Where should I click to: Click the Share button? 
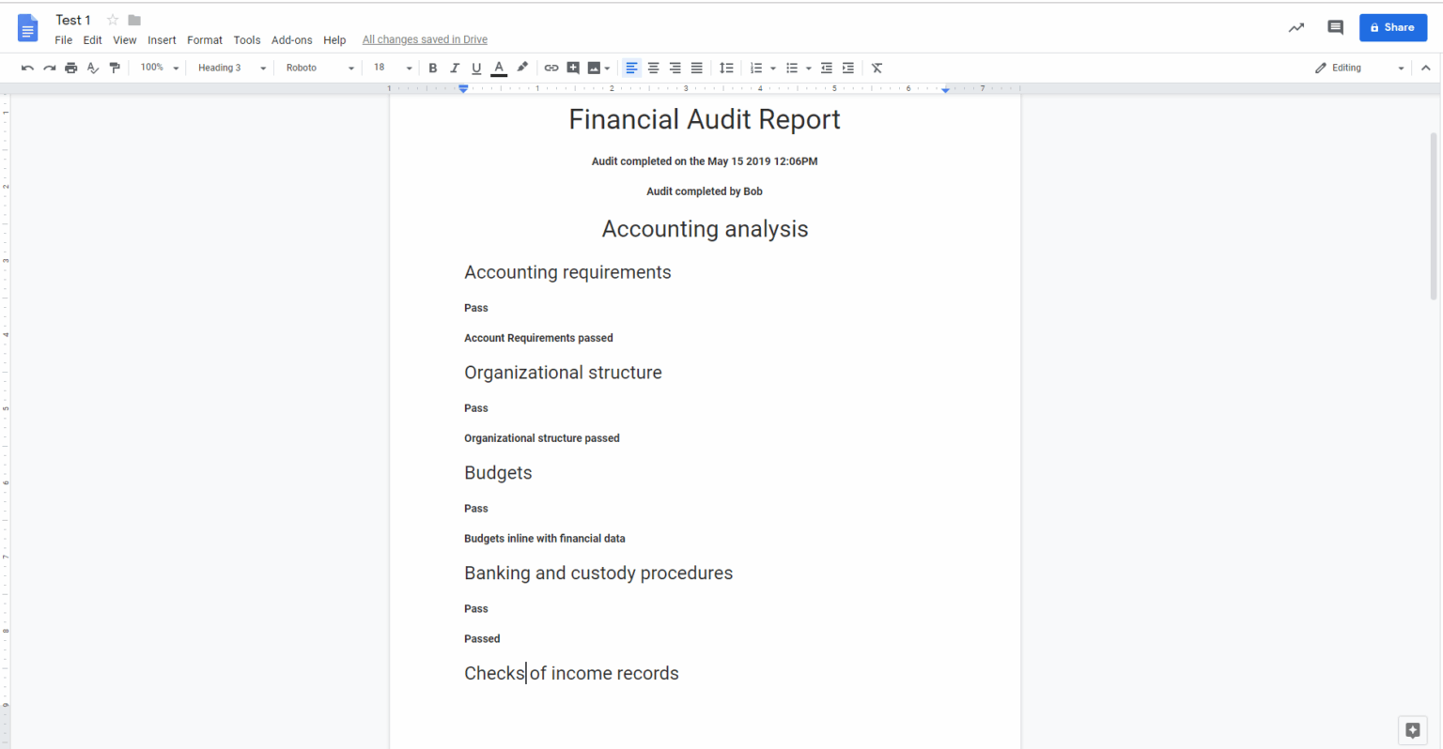[1393, 27]
